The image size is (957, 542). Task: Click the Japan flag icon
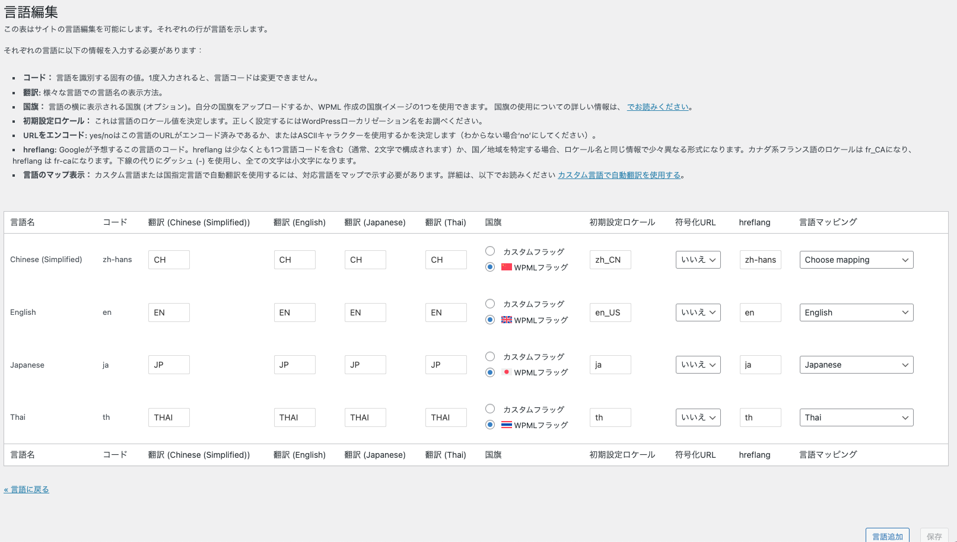click(x=506, y=372)
